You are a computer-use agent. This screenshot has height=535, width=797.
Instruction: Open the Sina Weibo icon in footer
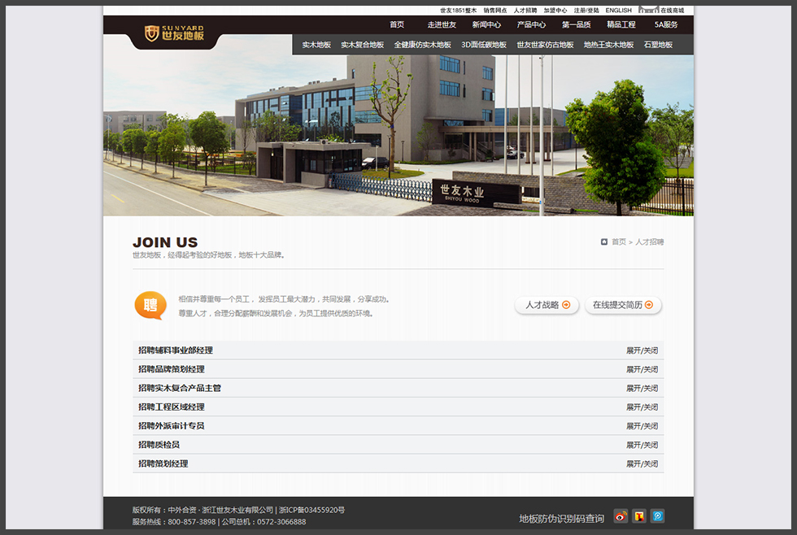pyautogui.click(x=621, y=516)
